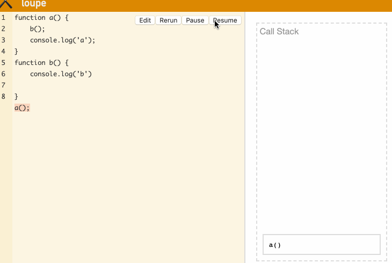Click the Edit button
392x263 pixels.
pos(145,20)
